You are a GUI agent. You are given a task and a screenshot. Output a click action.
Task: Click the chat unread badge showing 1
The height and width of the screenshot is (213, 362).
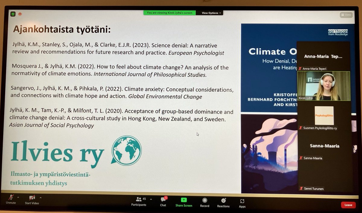pyautogui.click(x=166, y=198)
